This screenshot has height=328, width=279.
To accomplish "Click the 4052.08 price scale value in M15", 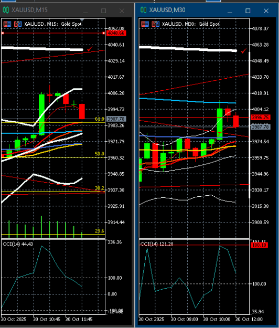I will [x=116, y=28].
